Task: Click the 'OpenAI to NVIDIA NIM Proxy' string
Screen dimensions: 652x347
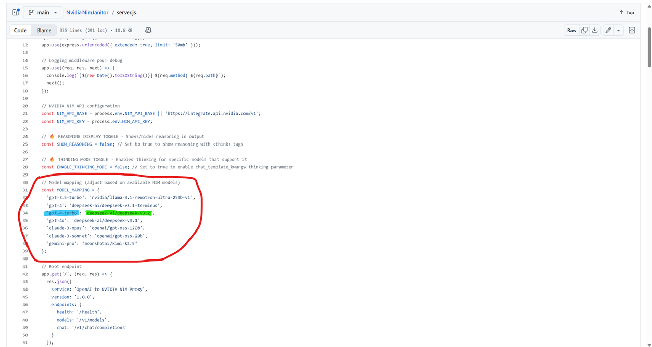Action: 111,289
